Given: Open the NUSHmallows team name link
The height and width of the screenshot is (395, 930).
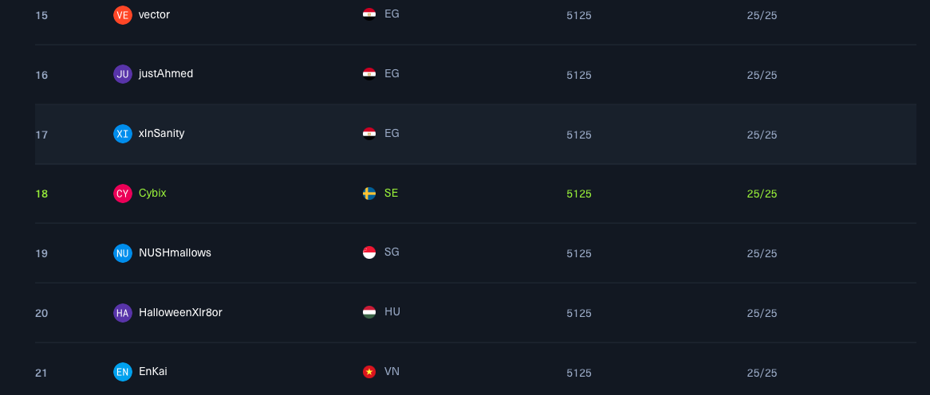Looking at the screenshot, I should pyautogui.click(x=175, y=252).
